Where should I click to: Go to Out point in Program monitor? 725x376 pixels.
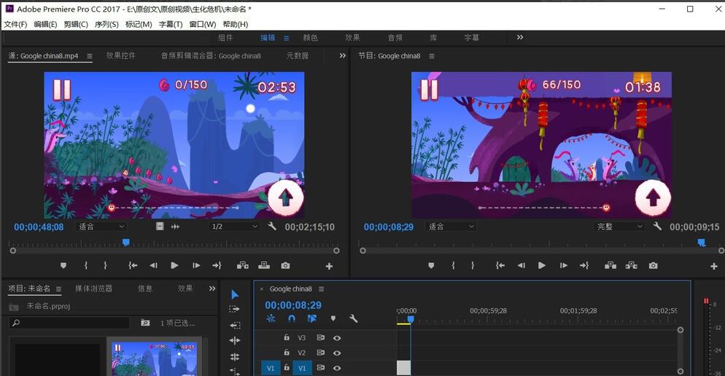click(x=584, y=265)
